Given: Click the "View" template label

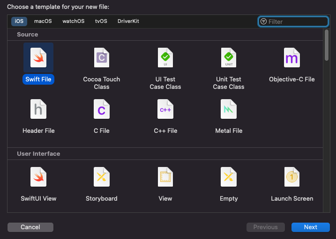Looking at the screenshot, I should pyautogui.click(x=165, y=199).
